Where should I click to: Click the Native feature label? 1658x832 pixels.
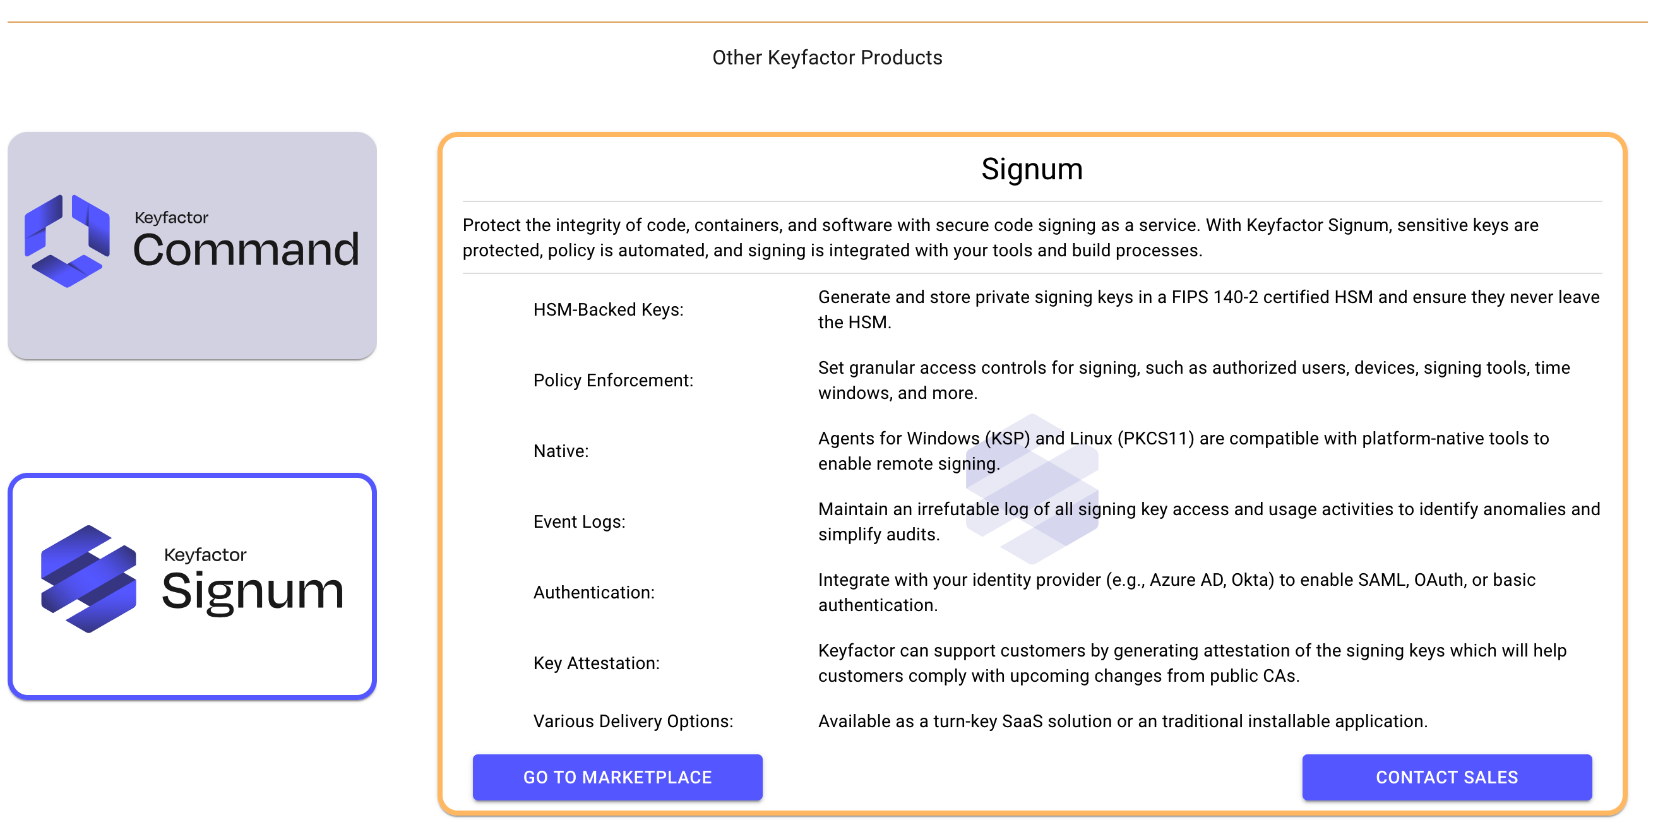click(x=561, y=452)
